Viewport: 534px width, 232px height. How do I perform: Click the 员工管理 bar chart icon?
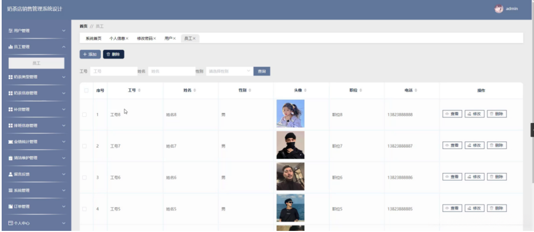10,47
